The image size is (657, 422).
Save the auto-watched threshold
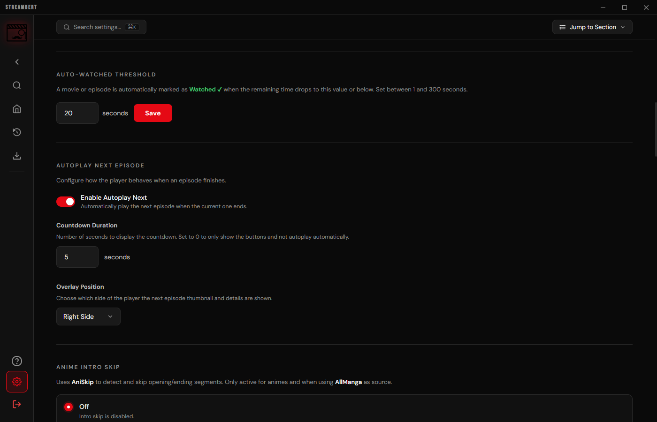point(153,113)
